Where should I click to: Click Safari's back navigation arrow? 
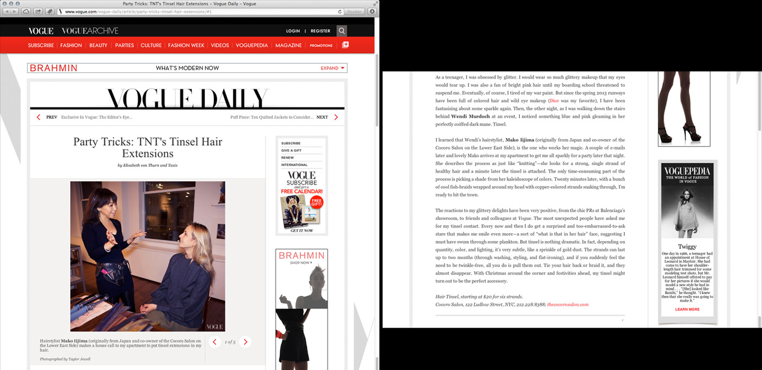[x=7, y=11]
